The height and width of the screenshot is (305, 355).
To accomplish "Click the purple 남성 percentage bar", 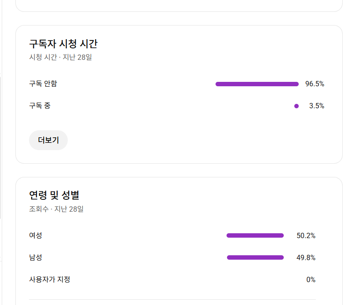I will click(x=255, y=257).
